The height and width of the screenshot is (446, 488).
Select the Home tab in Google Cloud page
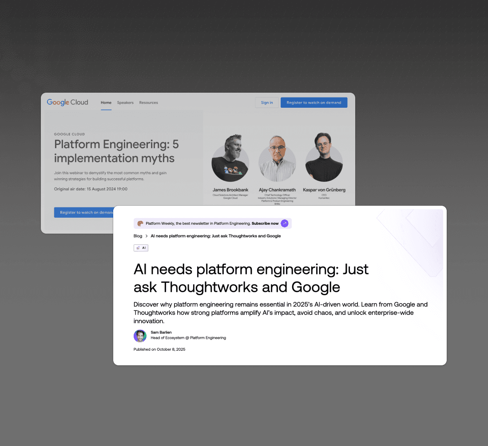pos(106,102)
